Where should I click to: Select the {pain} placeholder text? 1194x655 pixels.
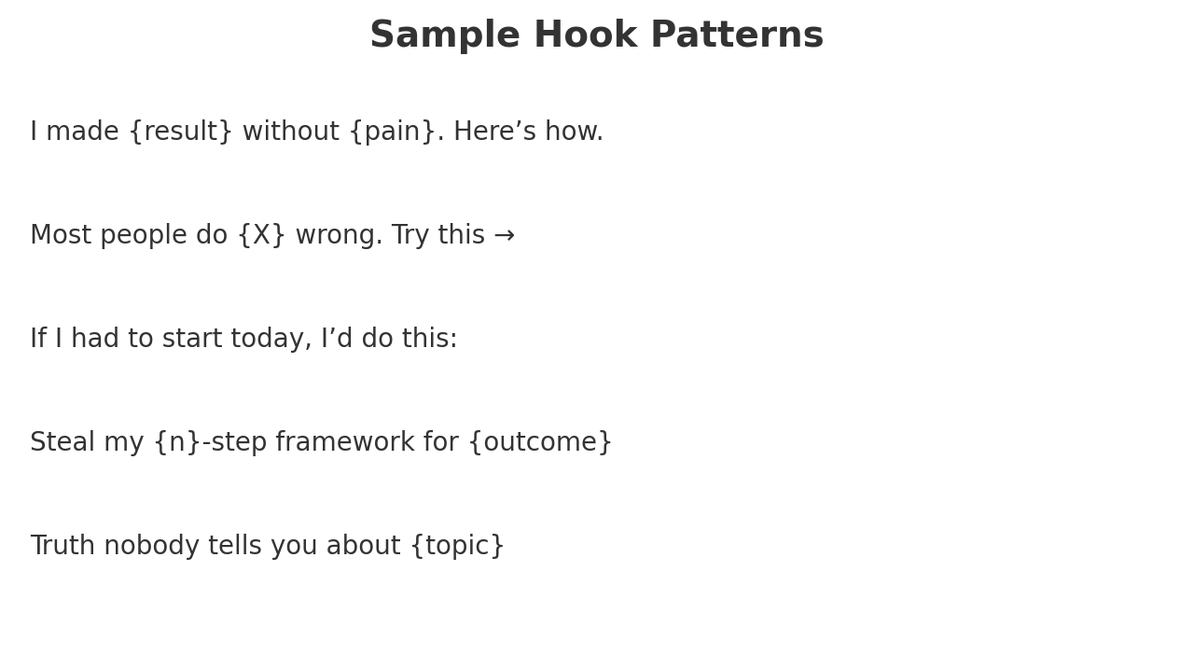click(392, 132)
